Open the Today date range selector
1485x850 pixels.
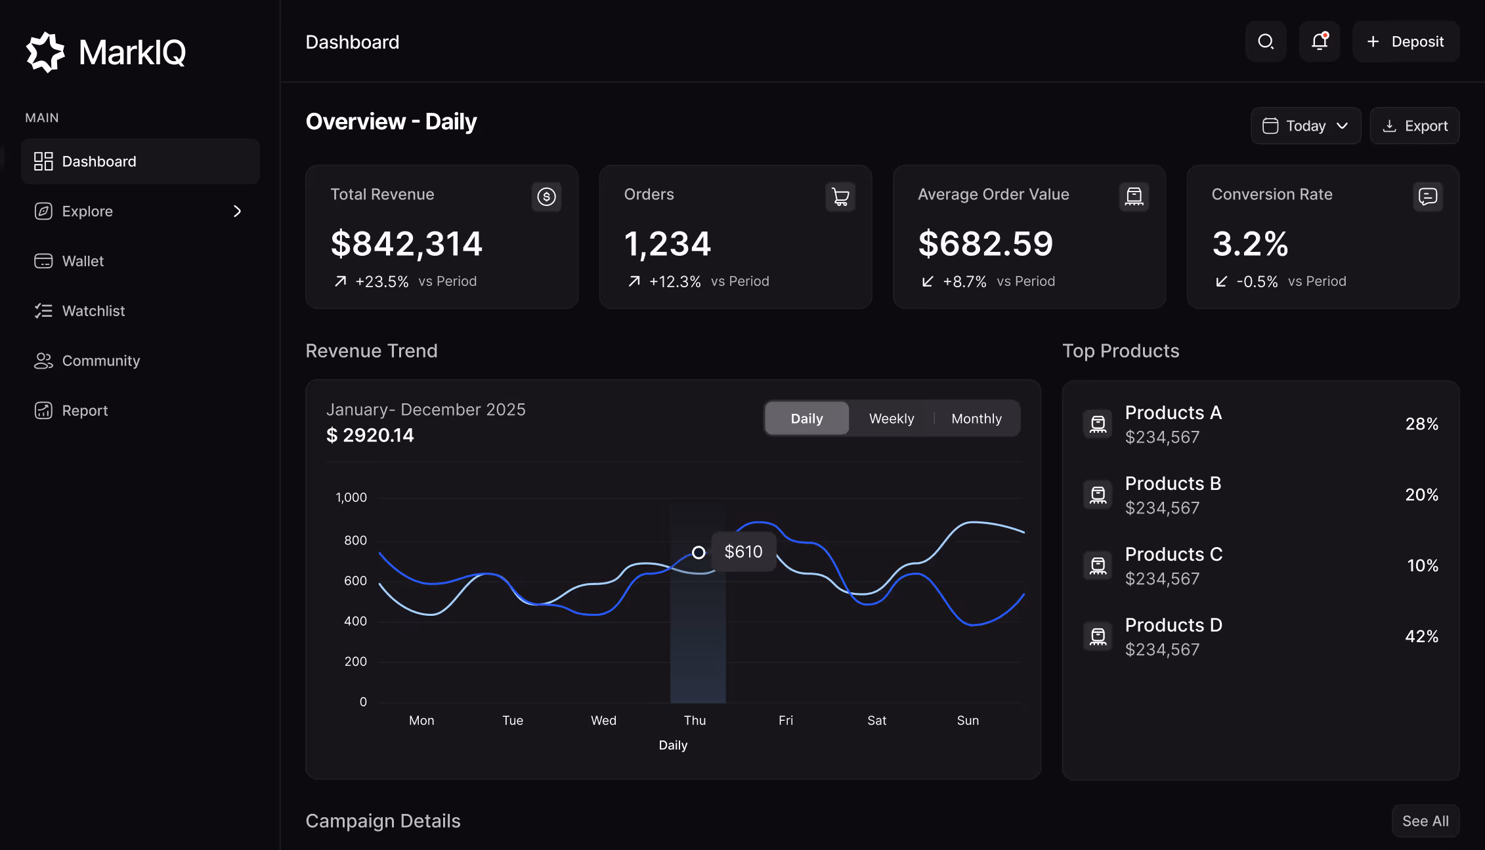[x=1305, y=125]
